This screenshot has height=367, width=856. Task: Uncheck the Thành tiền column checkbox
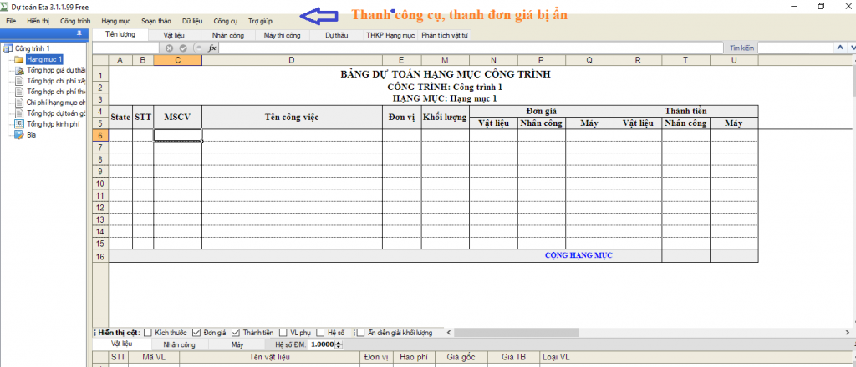pos(236,332)
